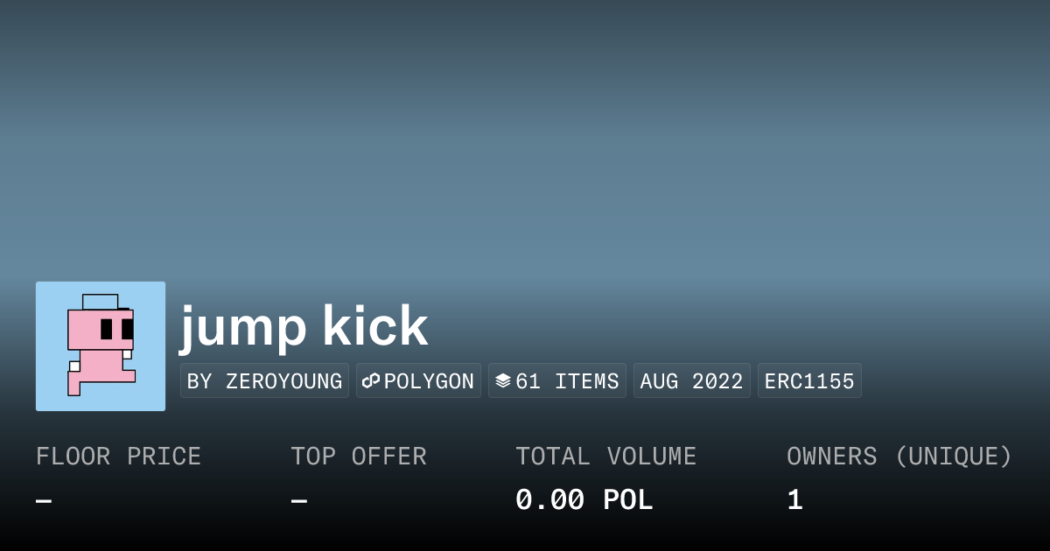Click the Polygon chain link icon
The height and width of the screenshot is (551, 1050).
coord(371,381)
